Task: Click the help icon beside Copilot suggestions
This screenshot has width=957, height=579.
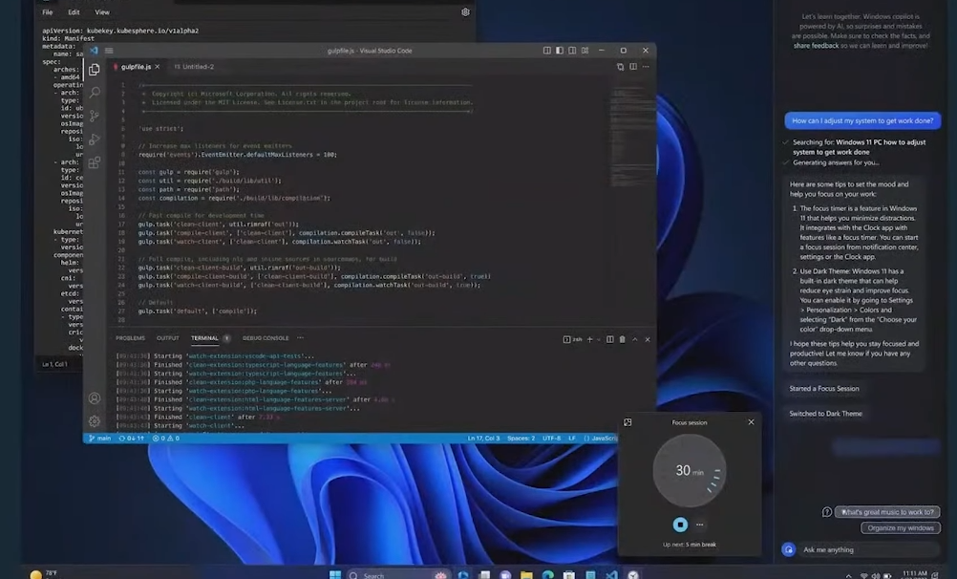Action: pos(826,512)
